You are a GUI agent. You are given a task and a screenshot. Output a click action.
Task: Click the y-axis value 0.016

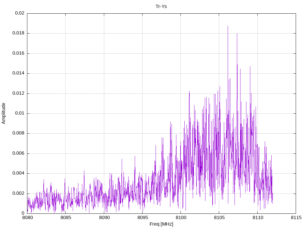(18, 53)
